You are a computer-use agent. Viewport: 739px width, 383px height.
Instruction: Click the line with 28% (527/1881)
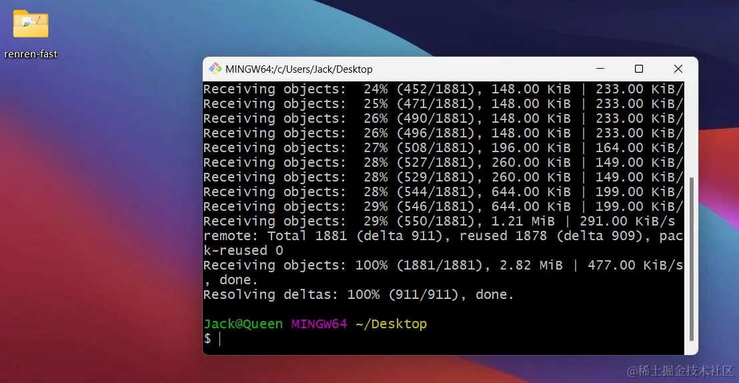pos(443,162)
